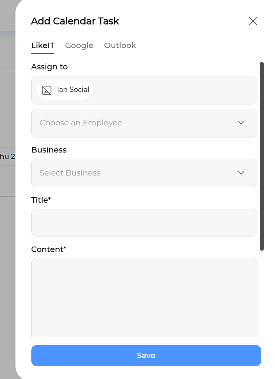Switch to the Outlook tab
275x379 pixels.
coord(120,46)
